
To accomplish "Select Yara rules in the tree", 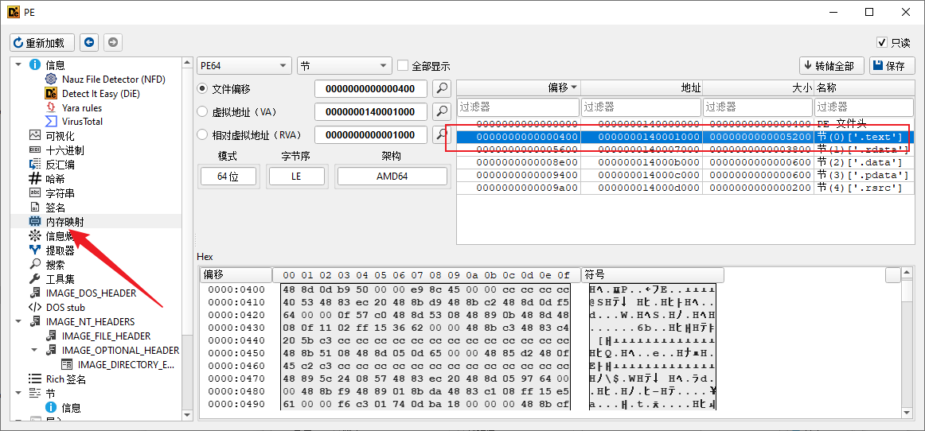I will [x=81, y=107].
